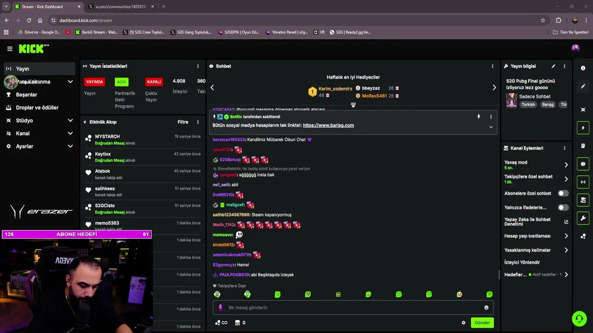
Task: Click the purple microphone icon in chat input
Action: click(x=220, y=308)
